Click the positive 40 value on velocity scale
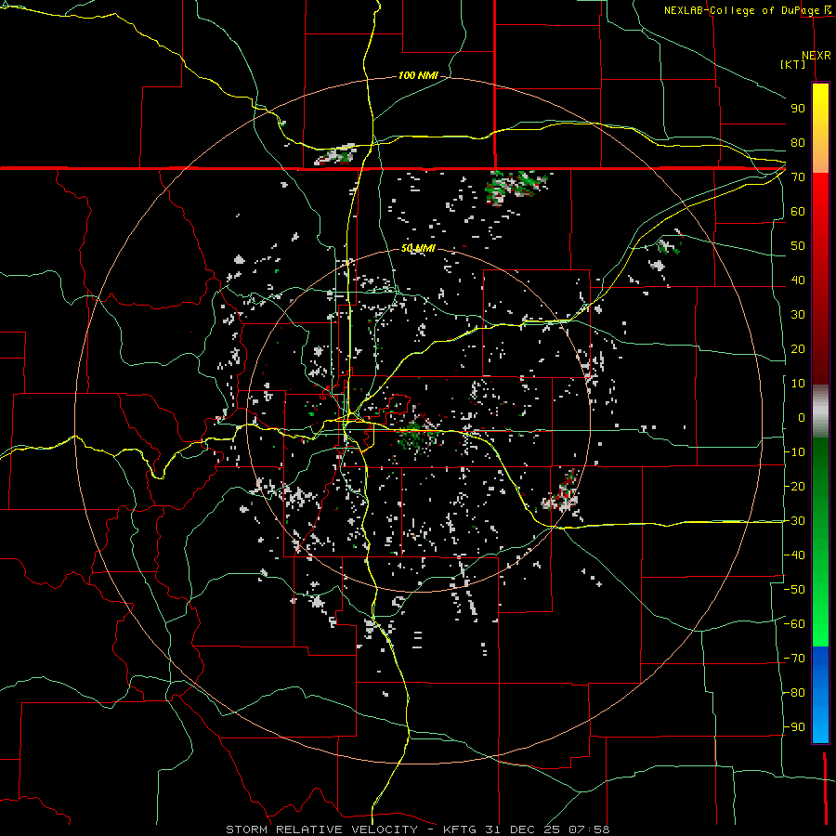Screen dimensions: 836x836 [x=798, y=280]
